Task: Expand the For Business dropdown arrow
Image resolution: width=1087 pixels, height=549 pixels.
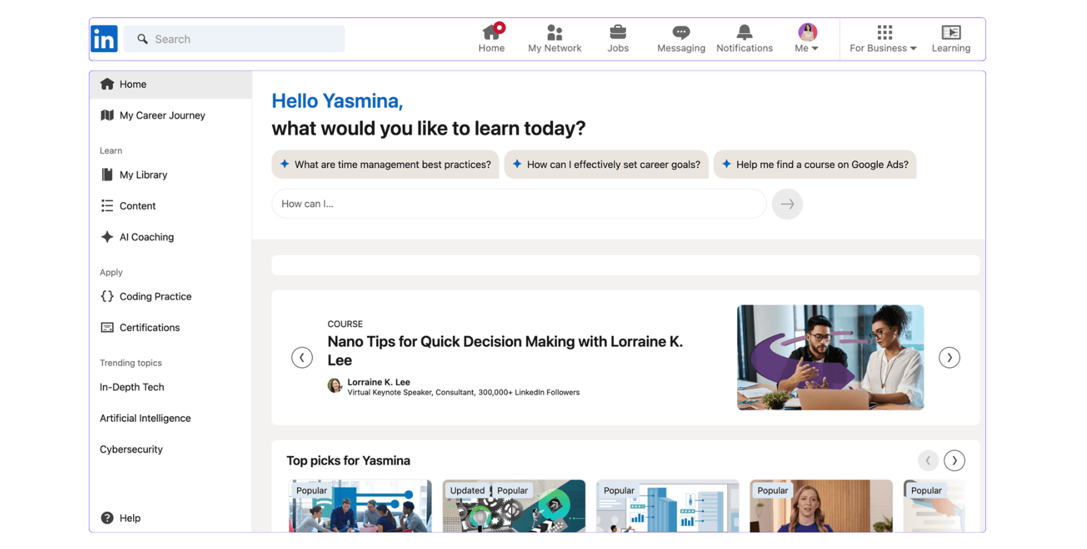Action: click(x=913, y=48)
